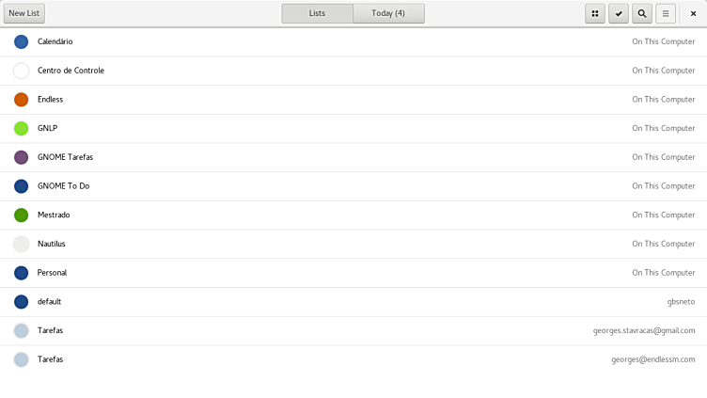Image resolution: width=707 pixels, height=398 pixels.
Task: Click the New List button
Action: point(24,13)
